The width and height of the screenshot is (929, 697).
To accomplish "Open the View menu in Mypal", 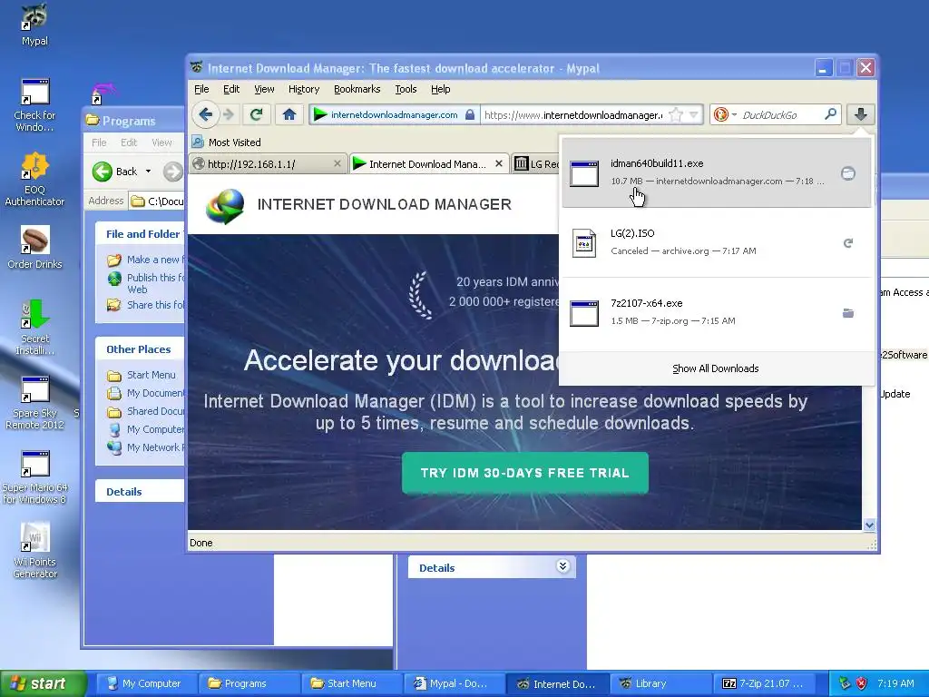I will 264,89.
